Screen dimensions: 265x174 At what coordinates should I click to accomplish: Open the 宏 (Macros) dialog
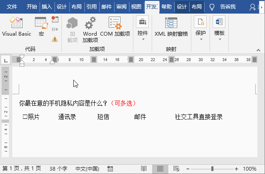pos(41,26)
